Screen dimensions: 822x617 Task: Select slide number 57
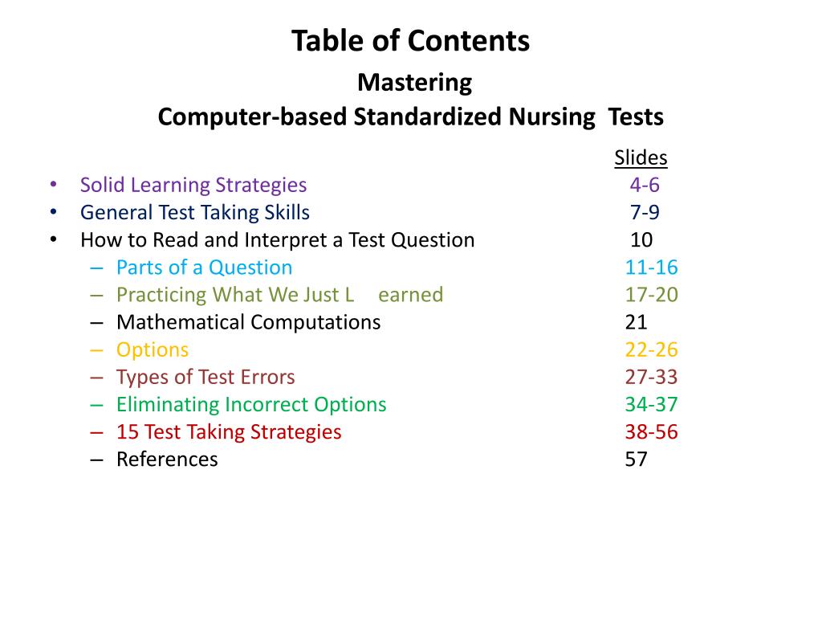coord(636,460)
